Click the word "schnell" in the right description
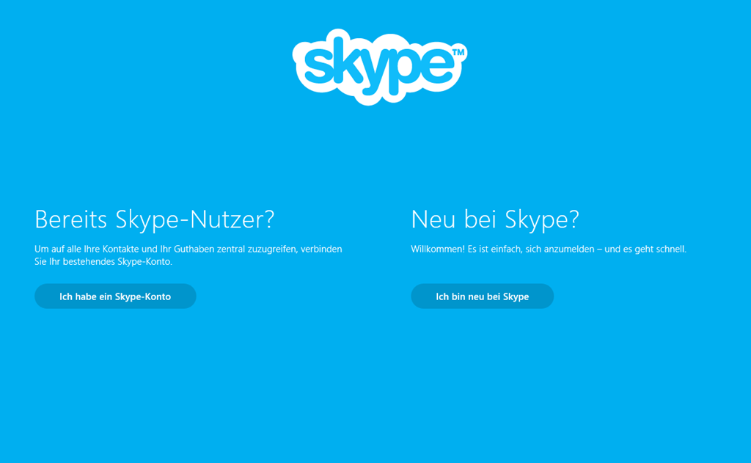 (668, 249)
